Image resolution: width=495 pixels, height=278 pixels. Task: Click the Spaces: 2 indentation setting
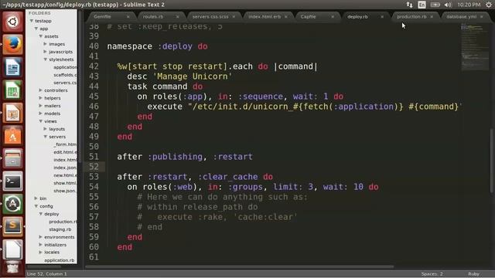432,274
